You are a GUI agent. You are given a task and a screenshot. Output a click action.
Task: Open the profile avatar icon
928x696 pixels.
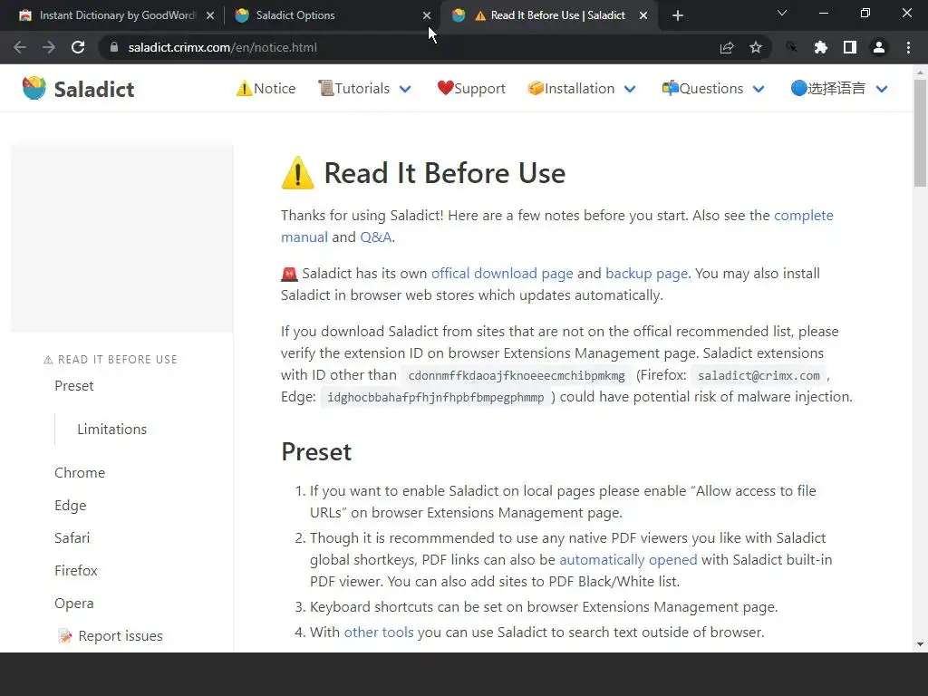point(879,47)
